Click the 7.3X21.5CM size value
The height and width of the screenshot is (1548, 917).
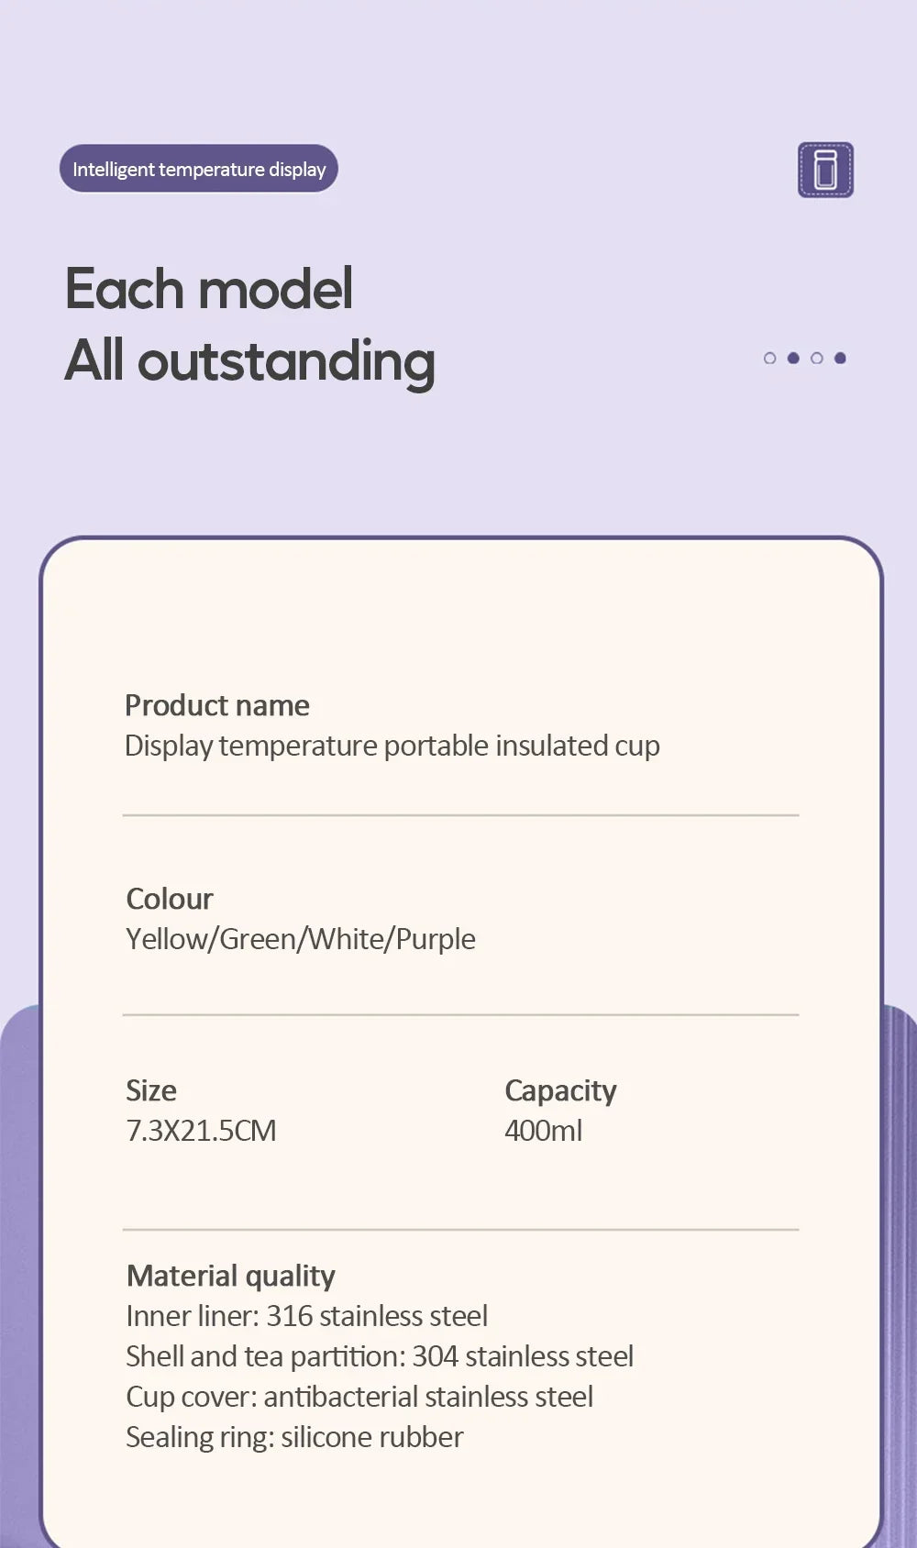tap(201, 1131)
